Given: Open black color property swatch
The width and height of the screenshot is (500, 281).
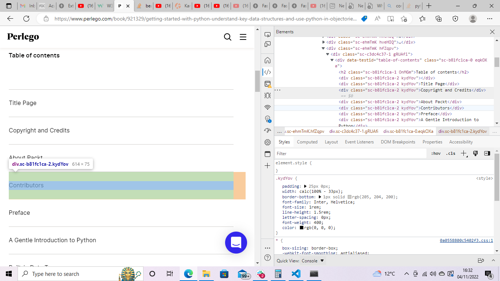Looking at the screenshot, I should [302, 228].
